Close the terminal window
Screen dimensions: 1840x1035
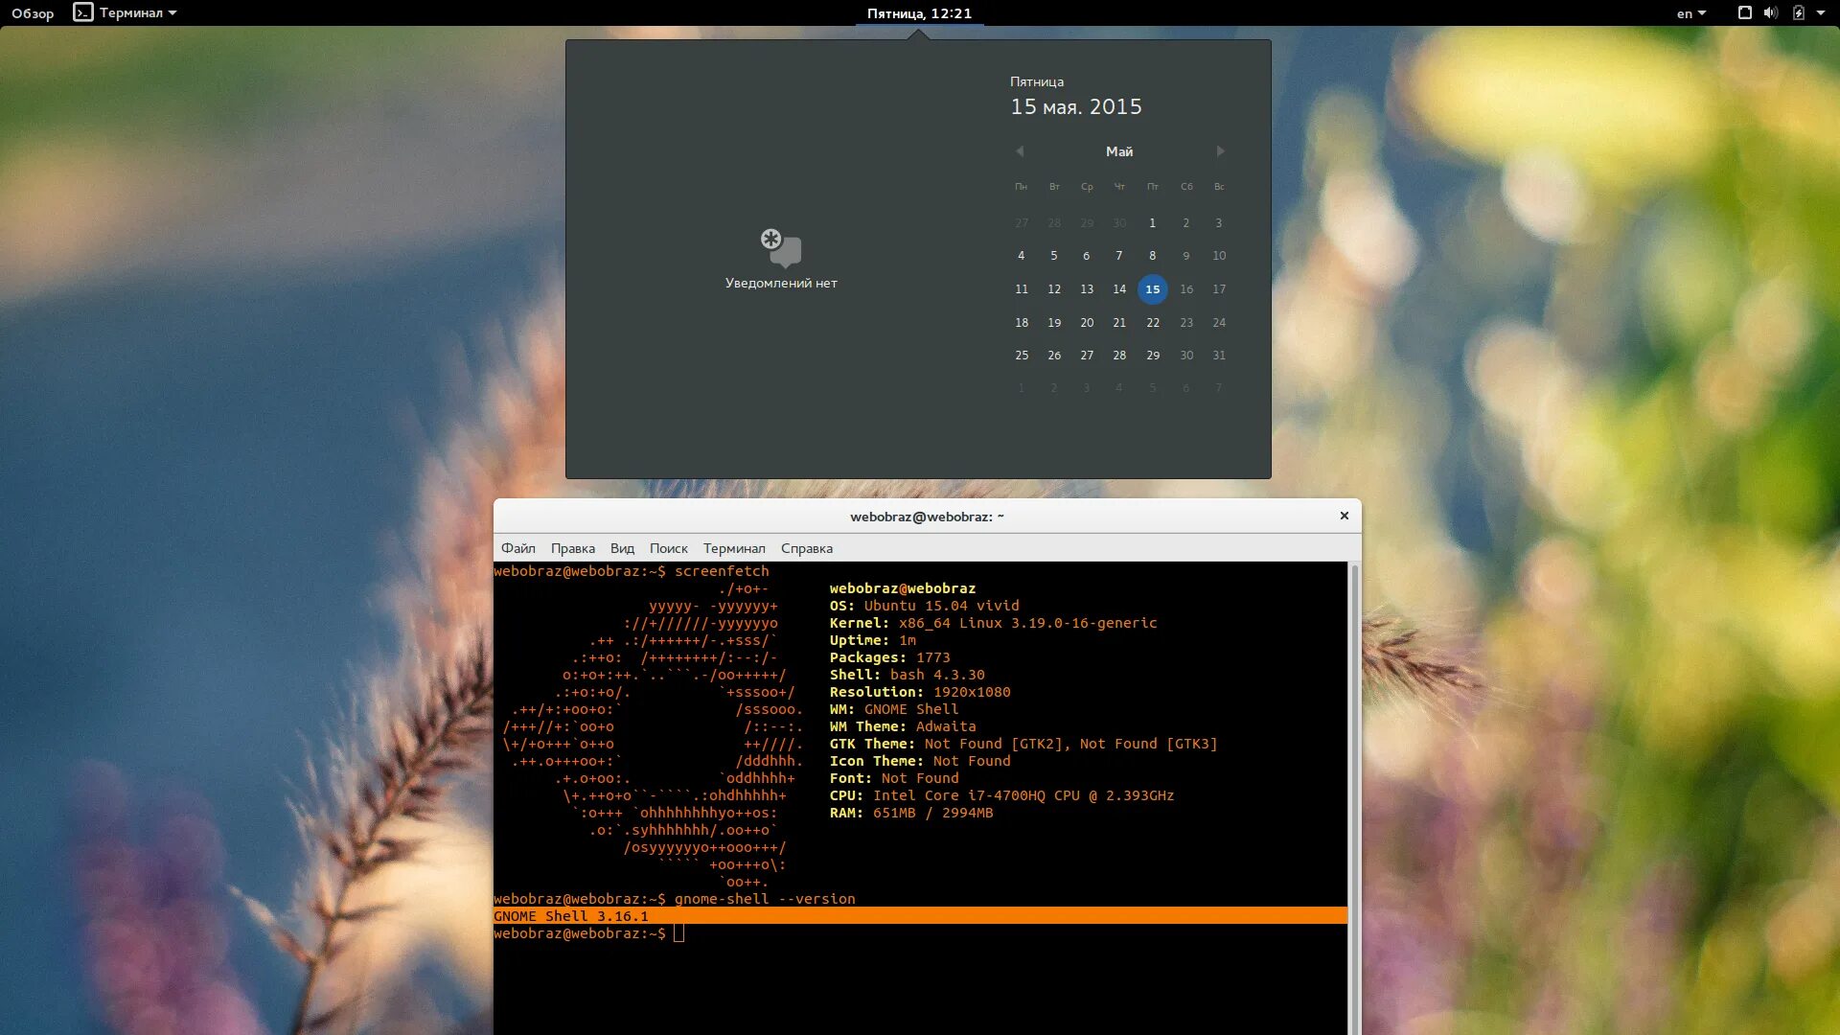click(1344, 516)
